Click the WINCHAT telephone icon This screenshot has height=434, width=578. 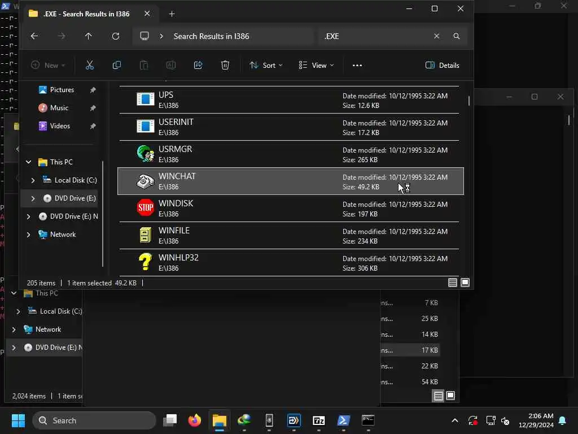pos(145,181)
